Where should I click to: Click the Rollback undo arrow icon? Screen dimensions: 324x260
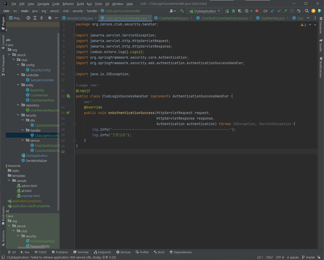pyautogui.click(x=299, y=11)
